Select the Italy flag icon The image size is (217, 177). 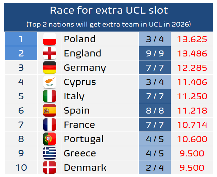pyautogui.click(x=50, y=96)
